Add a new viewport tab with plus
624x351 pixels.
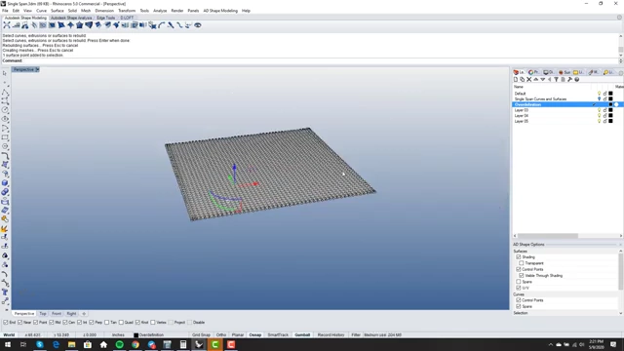(84, 314)
